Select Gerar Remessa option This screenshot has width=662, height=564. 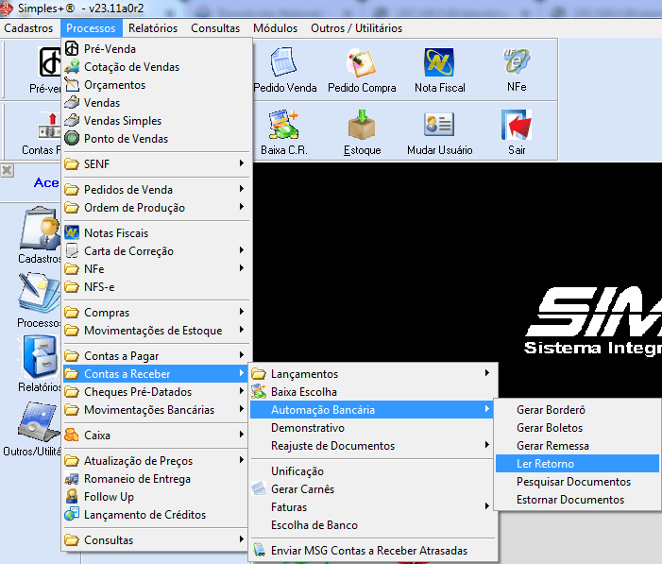[577, 446]
